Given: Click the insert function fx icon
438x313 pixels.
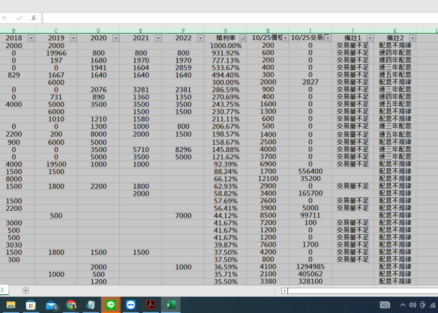Looking at the screenshot, I should pos(34,18).
